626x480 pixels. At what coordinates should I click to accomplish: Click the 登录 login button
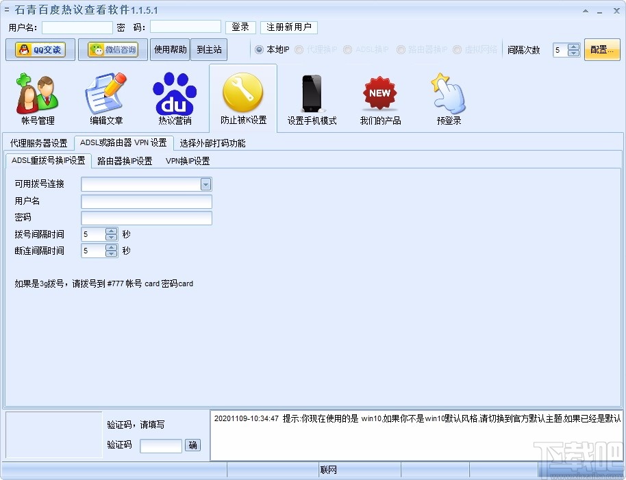point(240,27)
